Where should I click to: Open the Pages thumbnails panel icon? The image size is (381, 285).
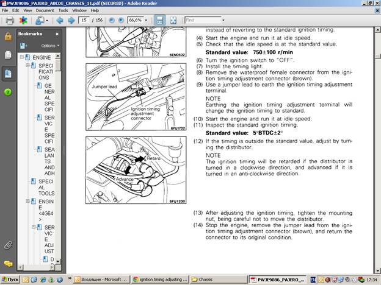pos(8,55)
